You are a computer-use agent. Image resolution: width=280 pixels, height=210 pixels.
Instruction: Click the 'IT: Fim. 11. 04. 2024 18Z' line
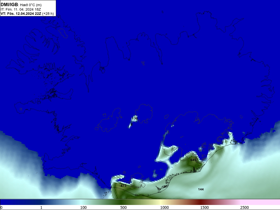21,10
